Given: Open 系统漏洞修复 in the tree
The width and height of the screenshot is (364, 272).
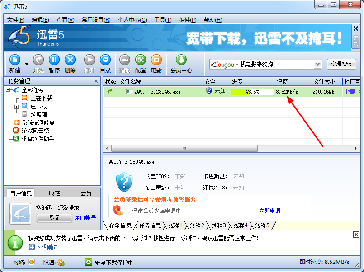Looking at the screenshot, I should (38, 122).
